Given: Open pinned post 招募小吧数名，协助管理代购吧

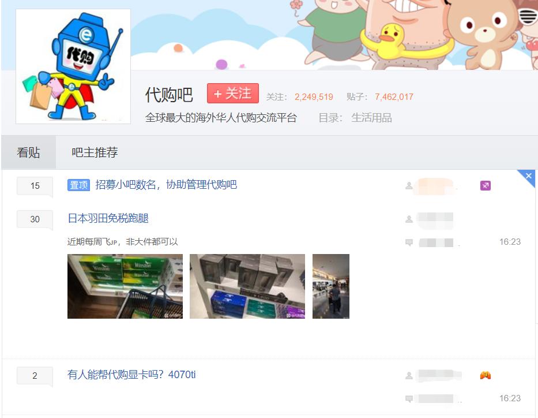Looking at the screenshot, I should point(166,185).
